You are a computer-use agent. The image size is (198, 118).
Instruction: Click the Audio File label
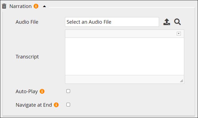[27, 22]
